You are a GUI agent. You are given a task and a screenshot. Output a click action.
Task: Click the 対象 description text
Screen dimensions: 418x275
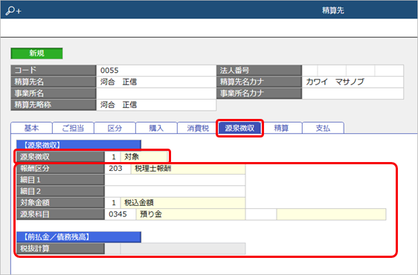(x=132, y=157)
